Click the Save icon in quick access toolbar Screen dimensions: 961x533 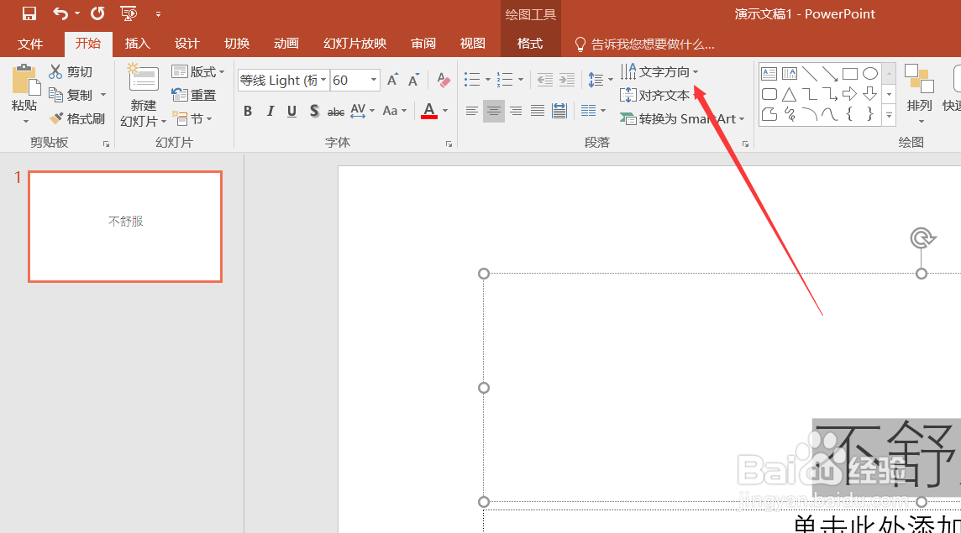point(29,13)
